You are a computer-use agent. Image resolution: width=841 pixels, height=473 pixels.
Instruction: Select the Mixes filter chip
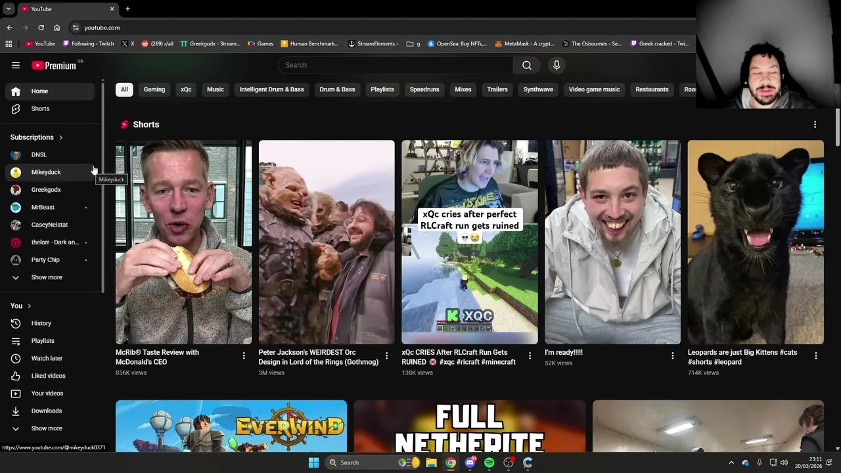463,89
